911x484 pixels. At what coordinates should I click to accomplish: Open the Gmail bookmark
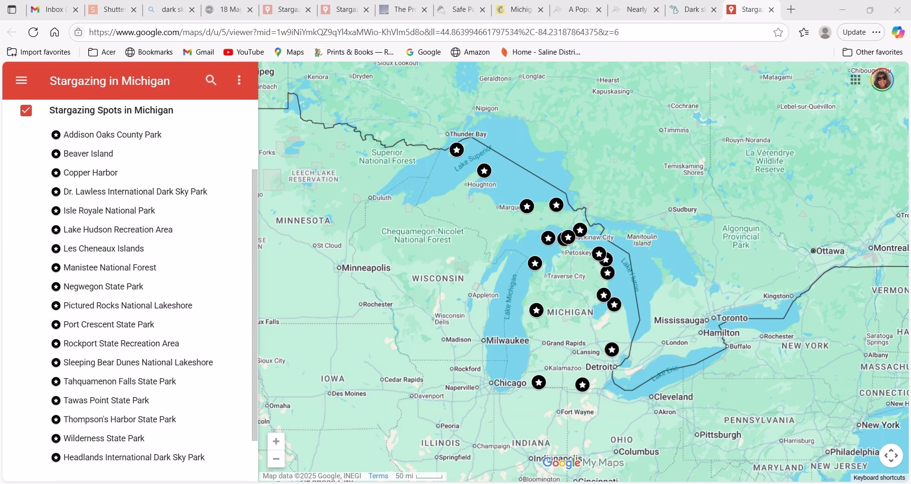pyautogui.click(x=198, y=52)
